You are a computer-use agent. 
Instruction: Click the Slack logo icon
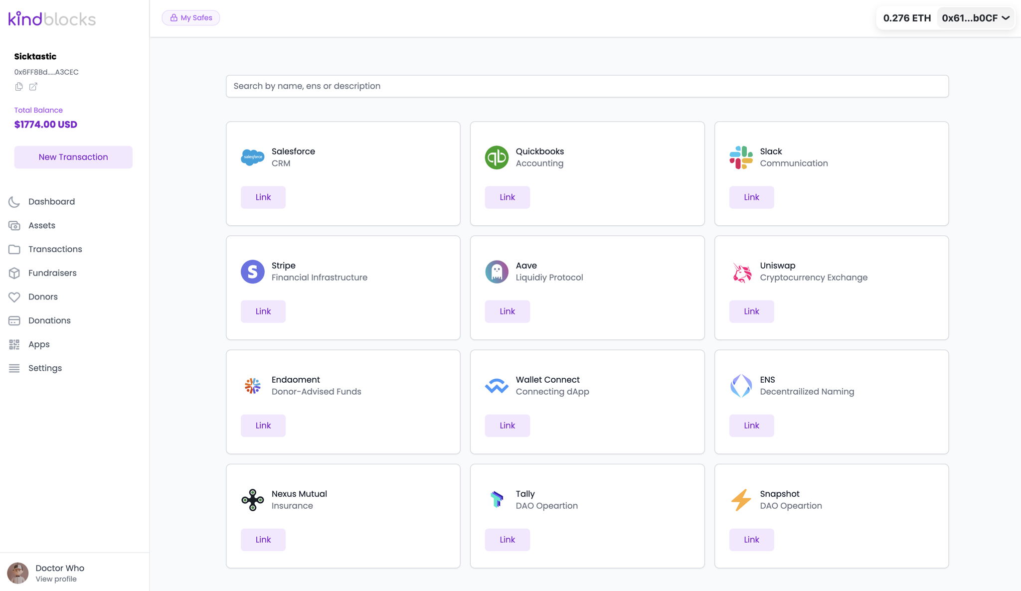point(741,157)
